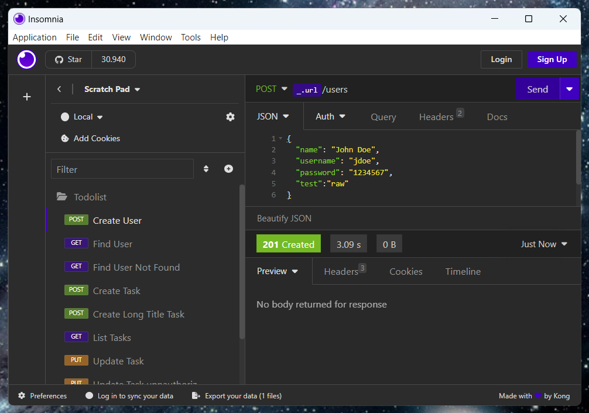
Task: Click the body editor scrollbar
Action: (578, 158)
